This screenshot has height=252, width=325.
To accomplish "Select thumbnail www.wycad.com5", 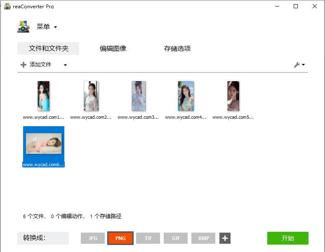I will click(x=233, y=96).
